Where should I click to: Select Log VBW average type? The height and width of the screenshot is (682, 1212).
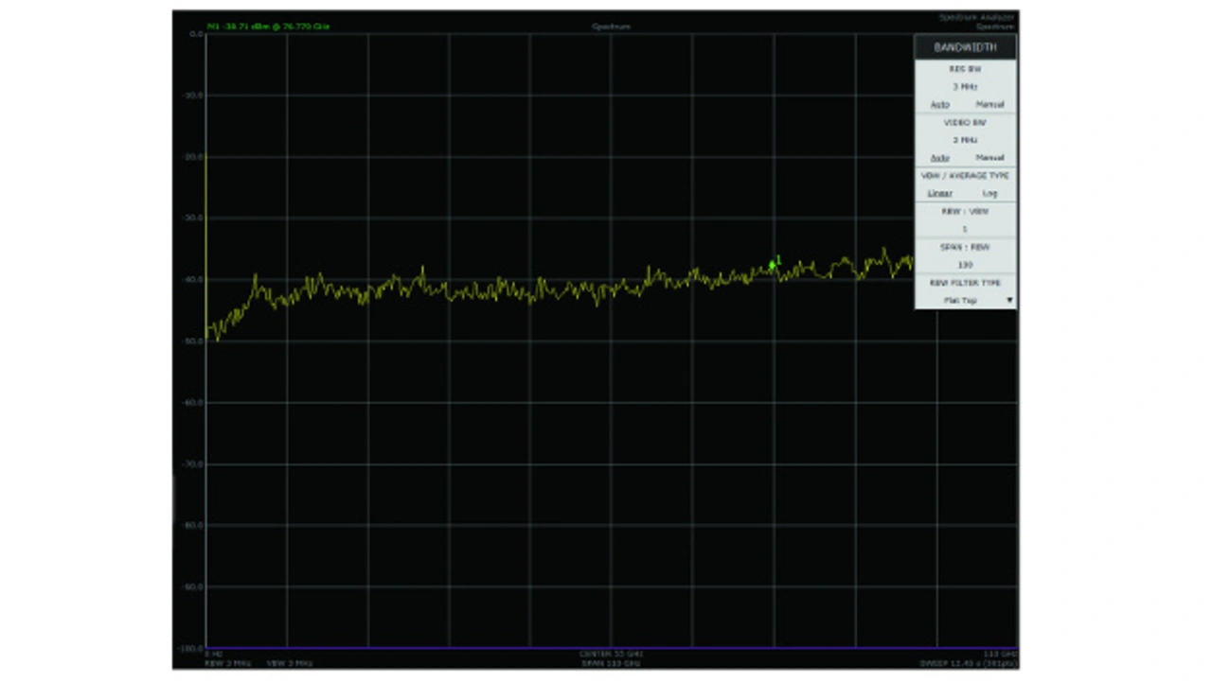click(989, 193)
